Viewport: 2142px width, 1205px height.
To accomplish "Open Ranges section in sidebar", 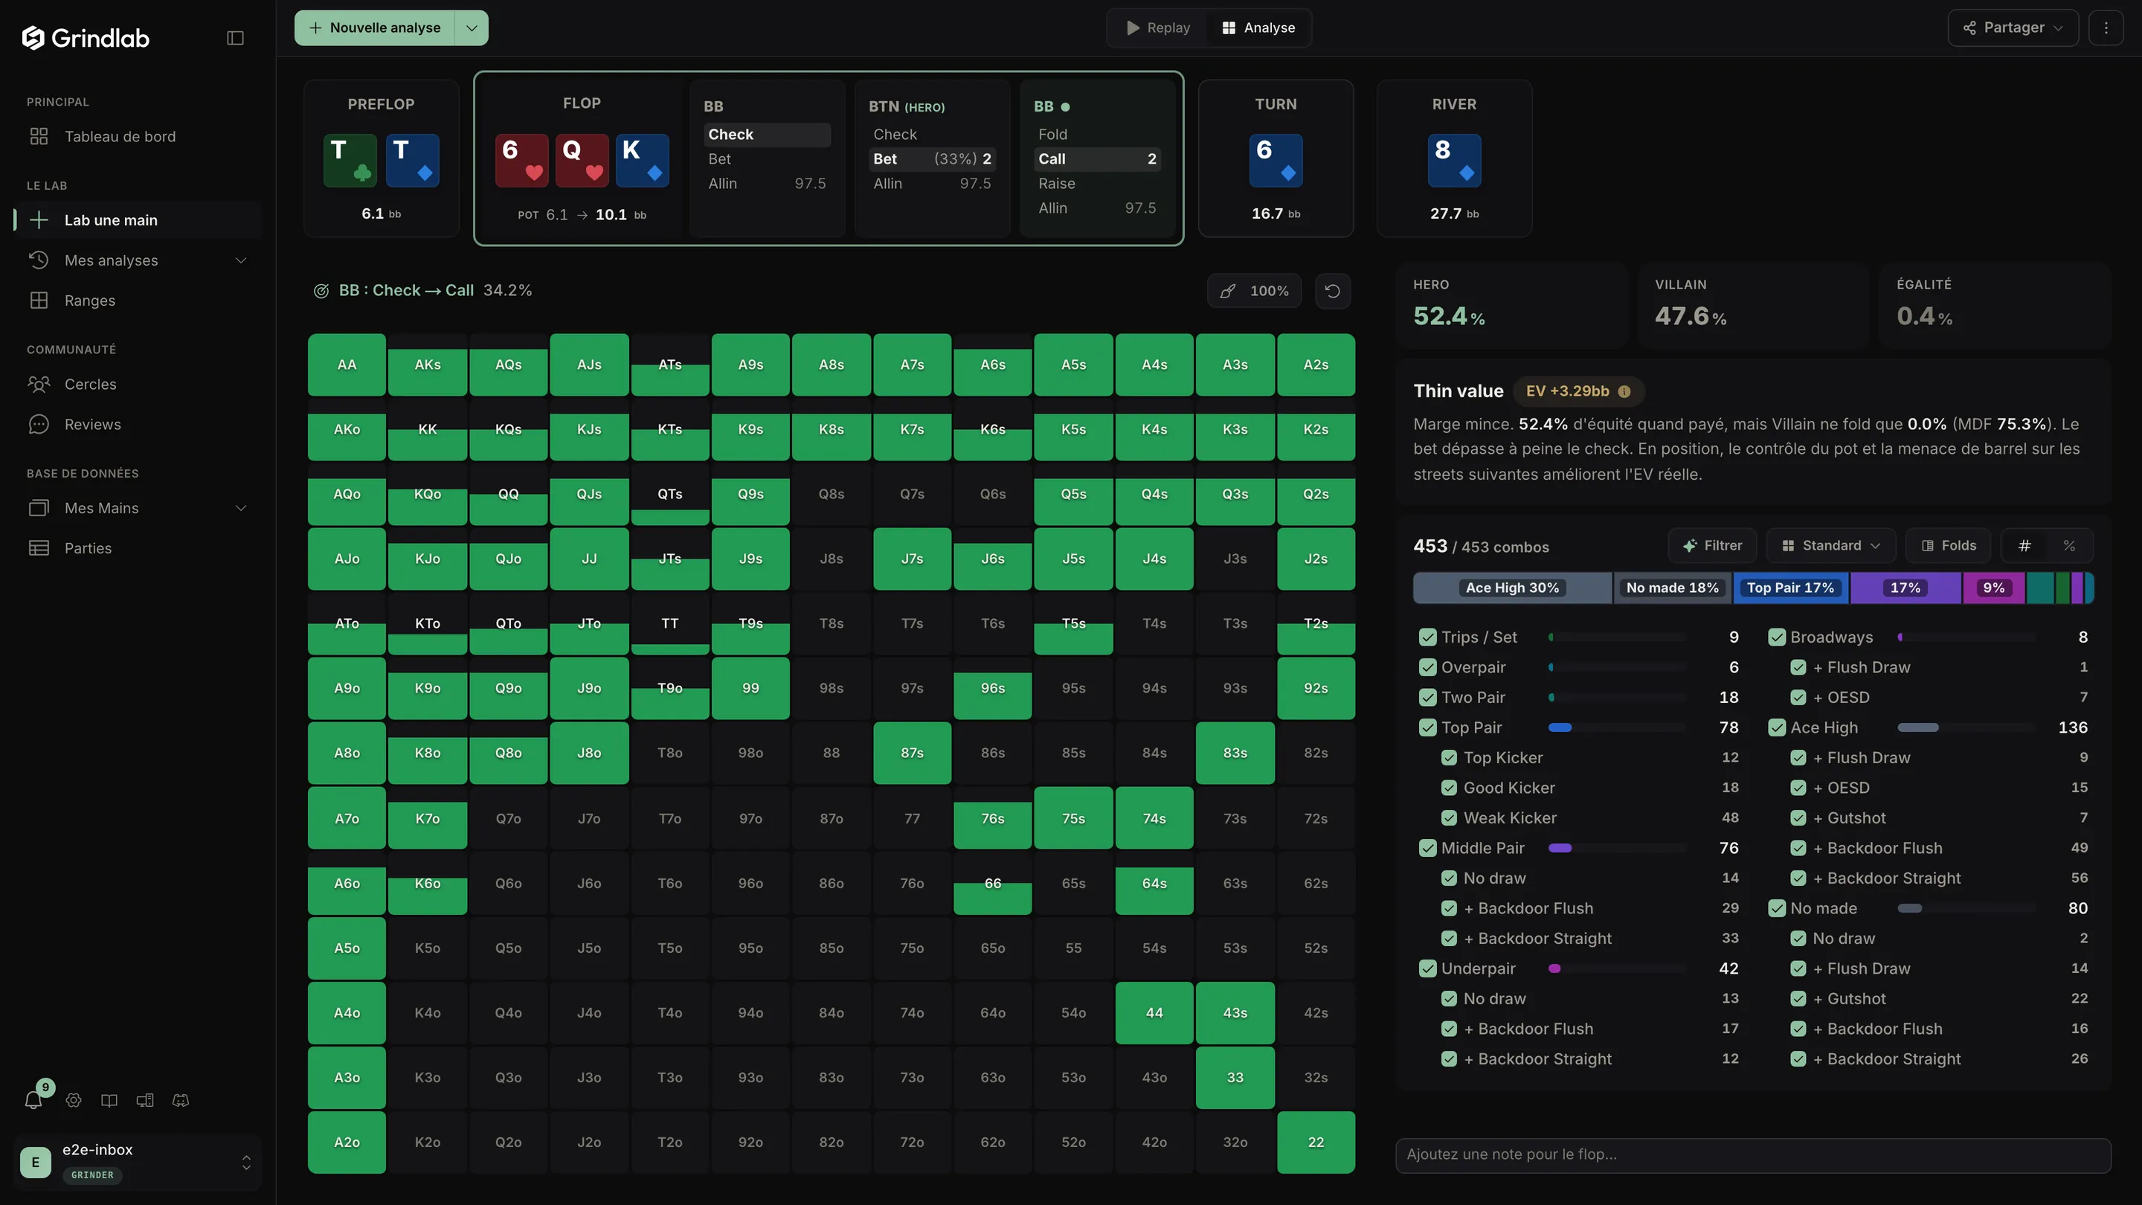I will click(x=138, y=301).
